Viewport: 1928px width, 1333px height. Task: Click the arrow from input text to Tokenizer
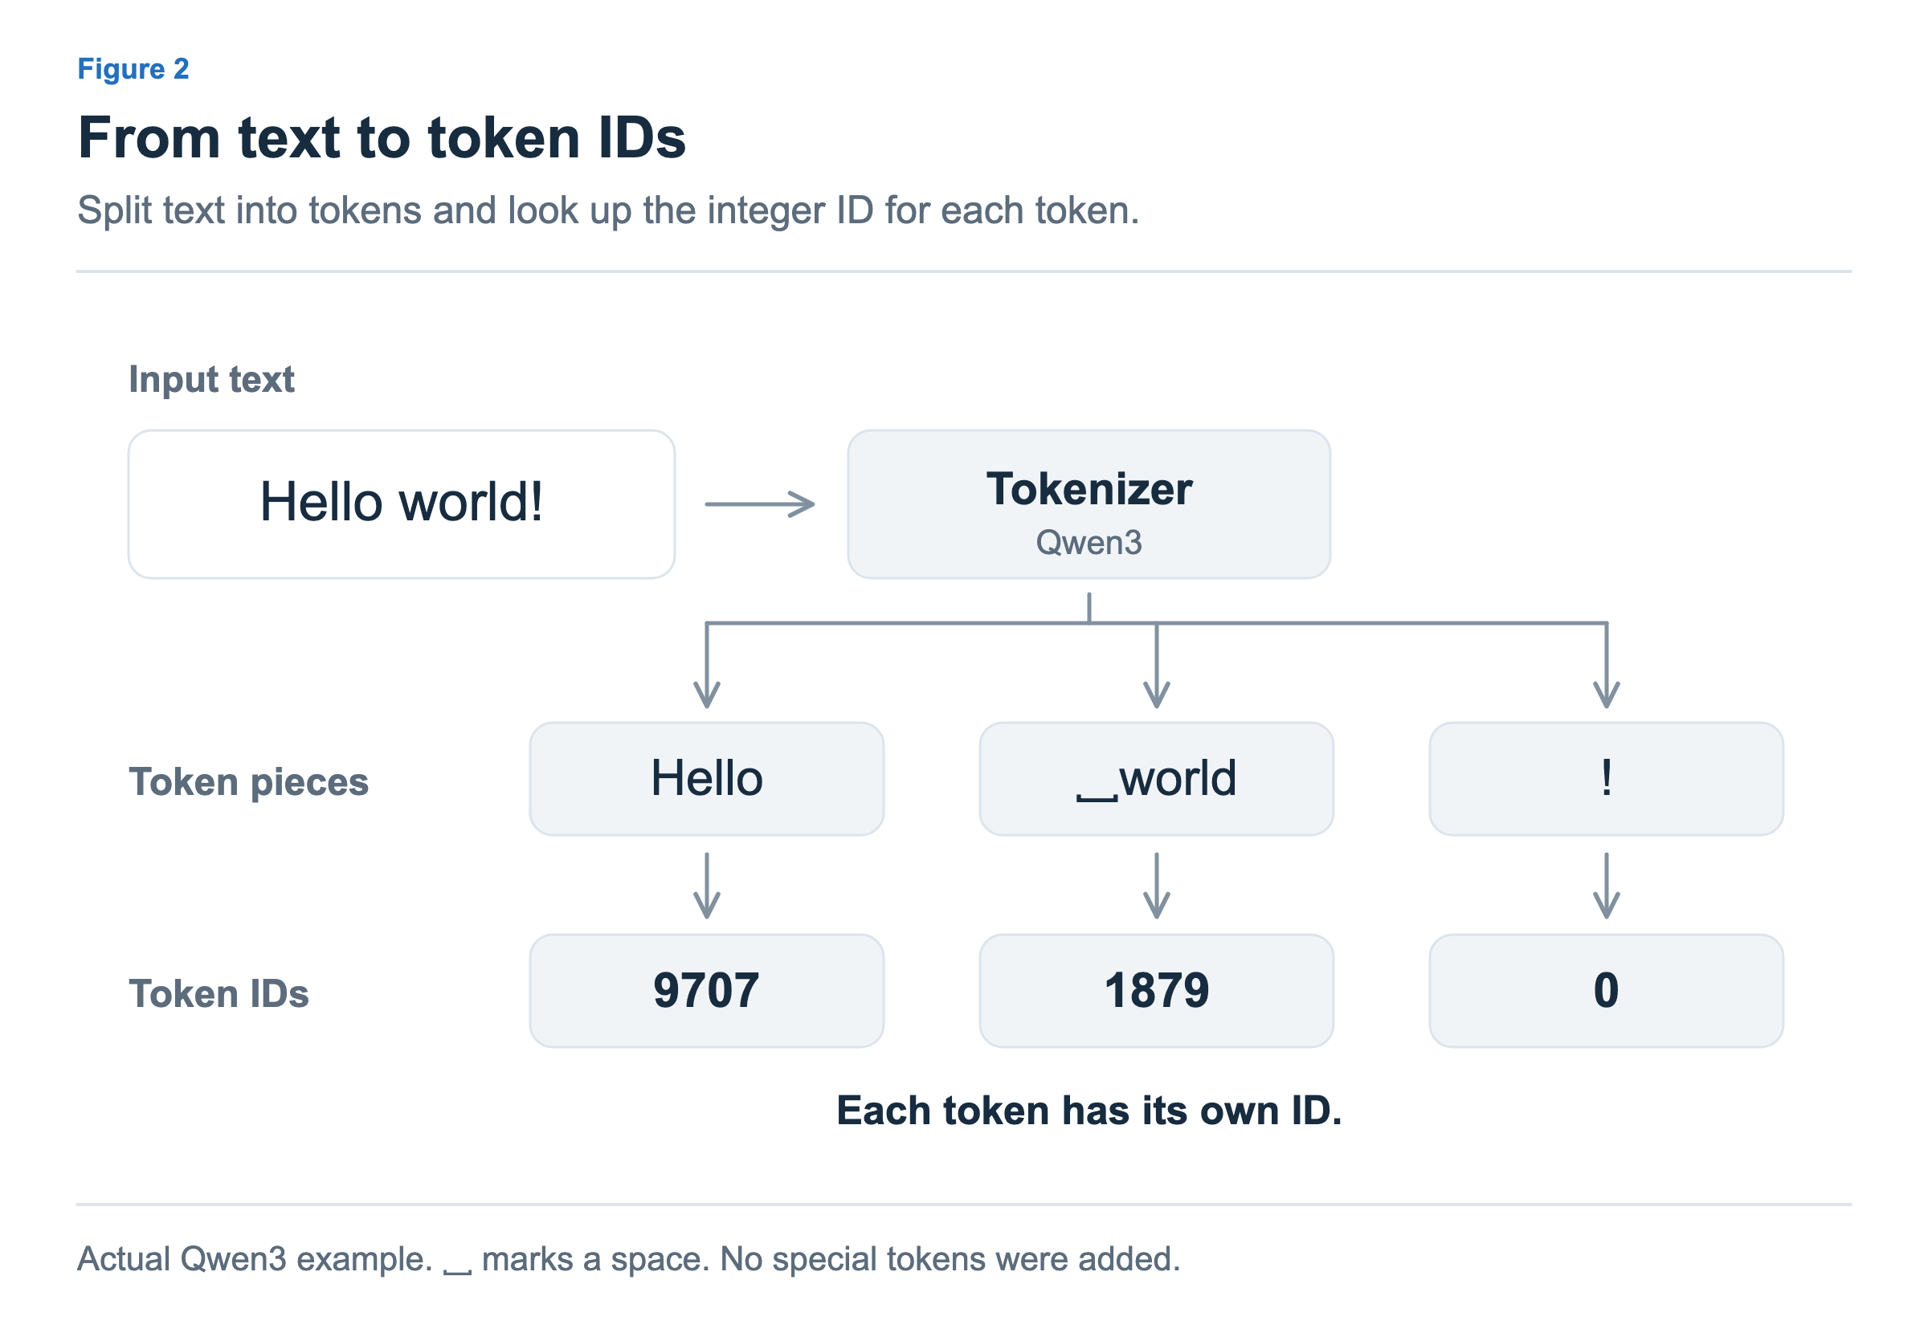[759, 504]
